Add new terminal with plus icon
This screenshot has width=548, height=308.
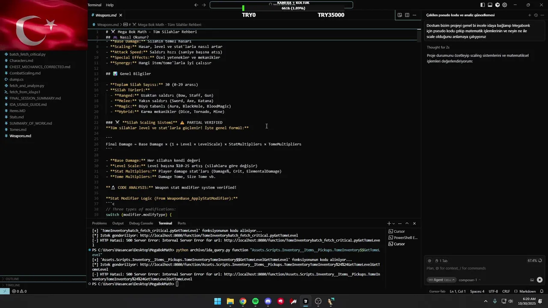click(x=389, y=223)
